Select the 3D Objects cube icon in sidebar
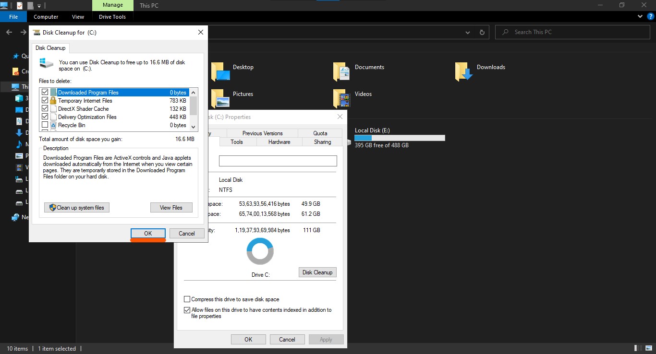 point(19,98)
